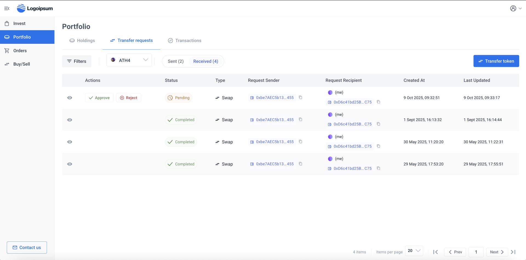Approve the pending swap request
The height and width of the screenshot is (260, 526).
click(99, 98)
